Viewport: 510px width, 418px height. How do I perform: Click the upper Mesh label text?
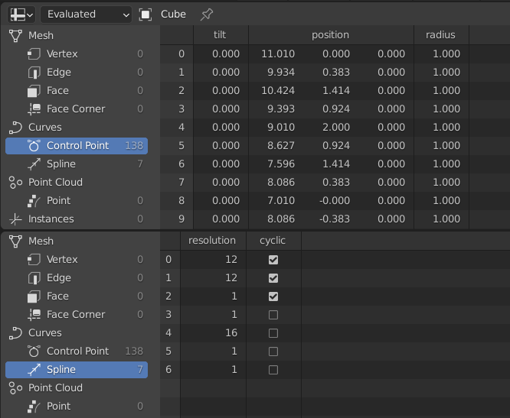[41, 35]
